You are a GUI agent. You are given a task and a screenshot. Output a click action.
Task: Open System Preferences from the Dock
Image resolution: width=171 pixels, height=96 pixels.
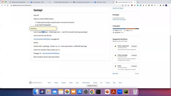pyautogui.click(x=86, y=92)
